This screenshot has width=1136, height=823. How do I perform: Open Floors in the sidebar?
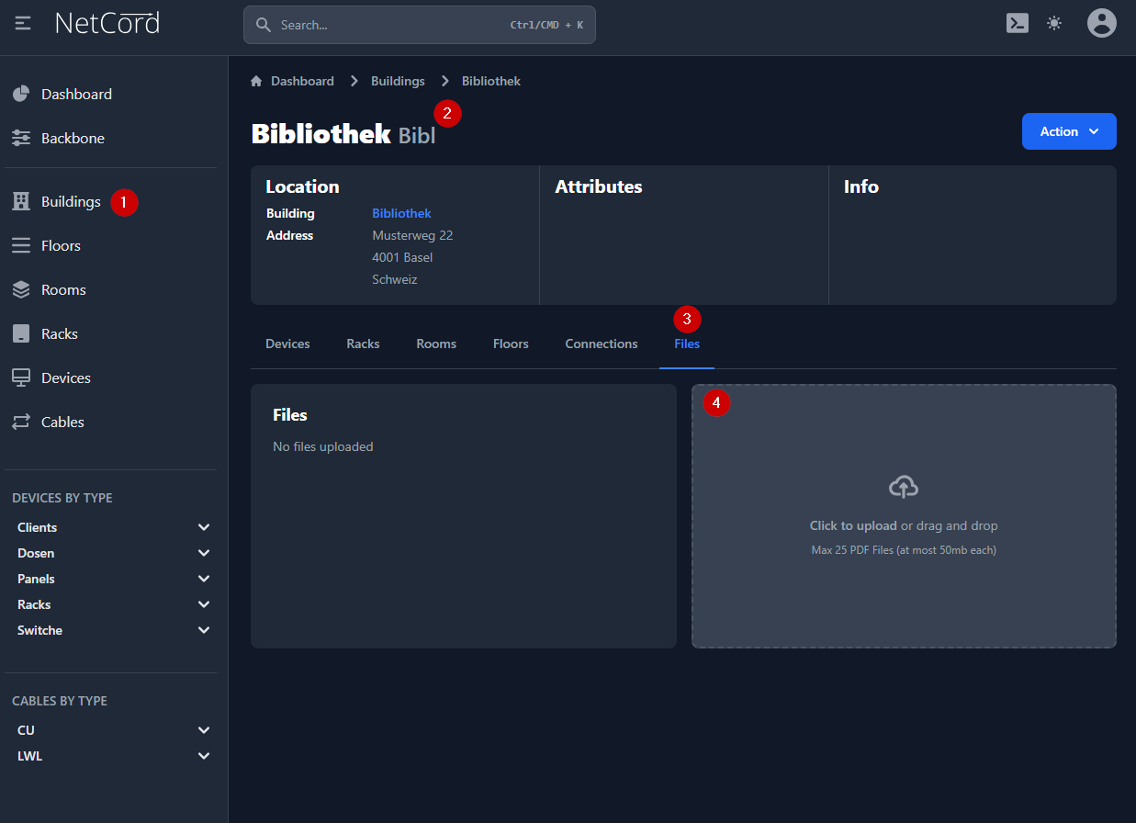(x=61, y=245)
